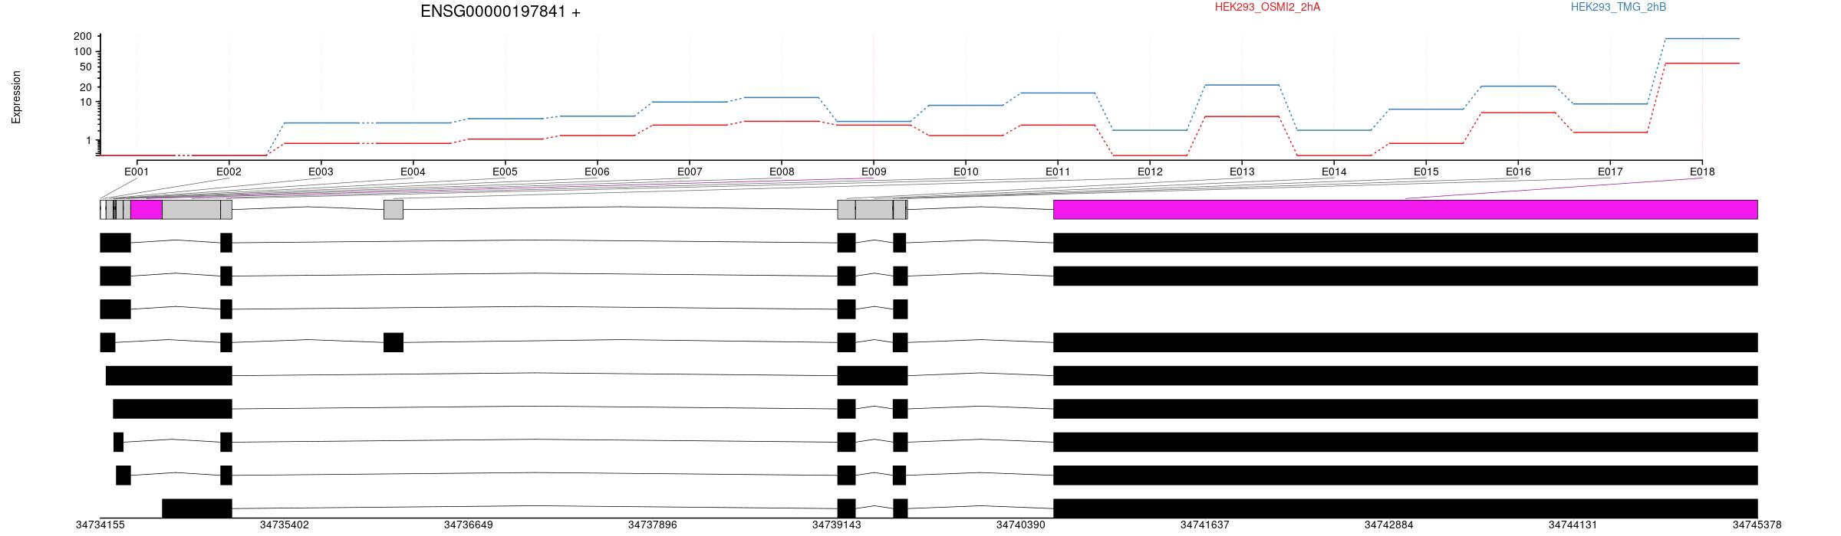
Task: Click the ENSG00000197841 + gene title
Action: tap(500, 12)
